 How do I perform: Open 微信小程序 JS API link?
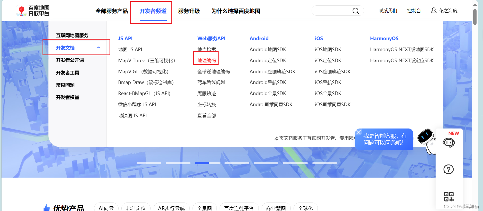click(x=137, y=104)
